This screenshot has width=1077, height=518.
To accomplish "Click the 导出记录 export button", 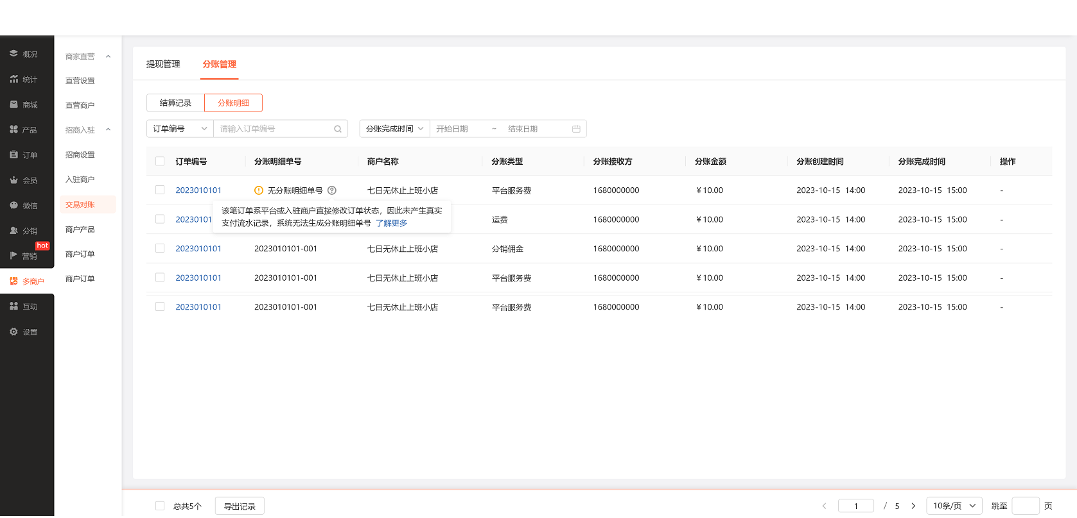I will coord(240,506).
